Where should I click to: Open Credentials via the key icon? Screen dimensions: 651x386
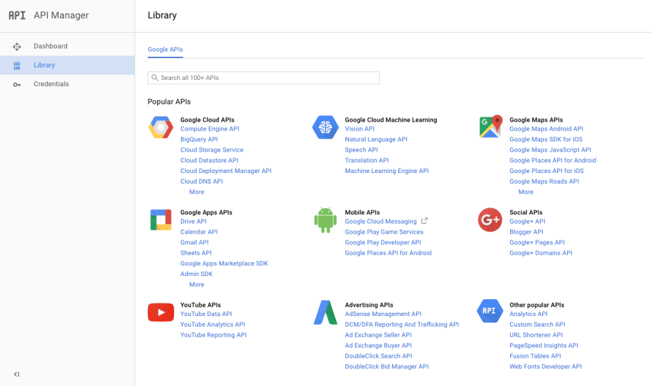tap(17, 84)
